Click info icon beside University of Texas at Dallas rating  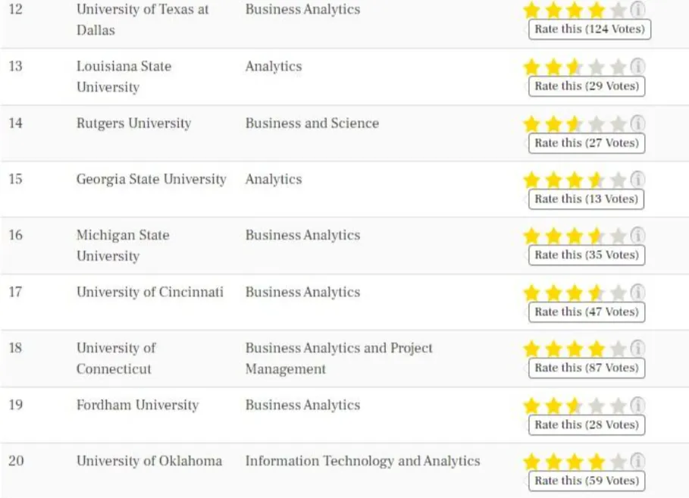[x=638, y=10]
